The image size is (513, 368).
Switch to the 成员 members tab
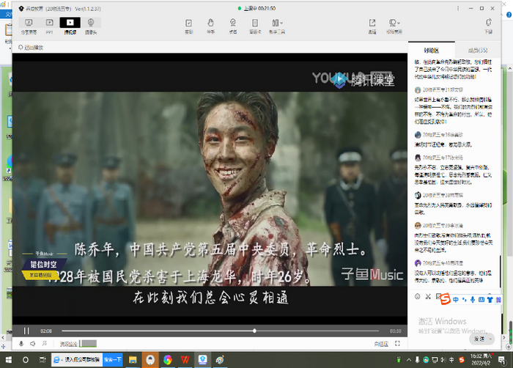(478, 51)
